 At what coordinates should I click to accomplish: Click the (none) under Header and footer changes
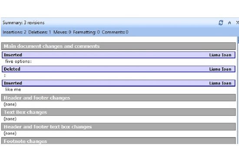(10, 104)
